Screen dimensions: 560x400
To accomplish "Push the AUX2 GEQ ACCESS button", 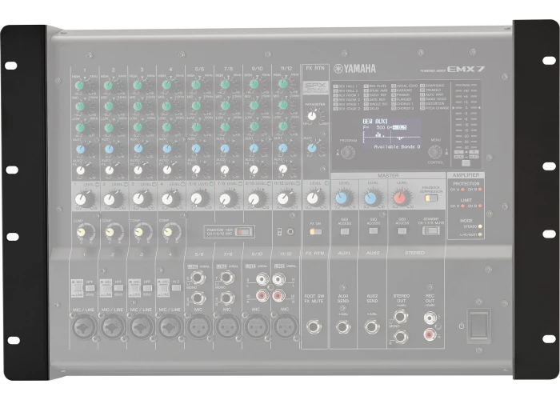I will click(x=374, y=230).
